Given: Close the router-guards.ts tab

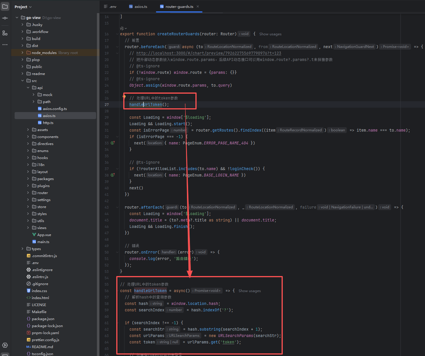Looking at the screenshot, I should (198, 6).
